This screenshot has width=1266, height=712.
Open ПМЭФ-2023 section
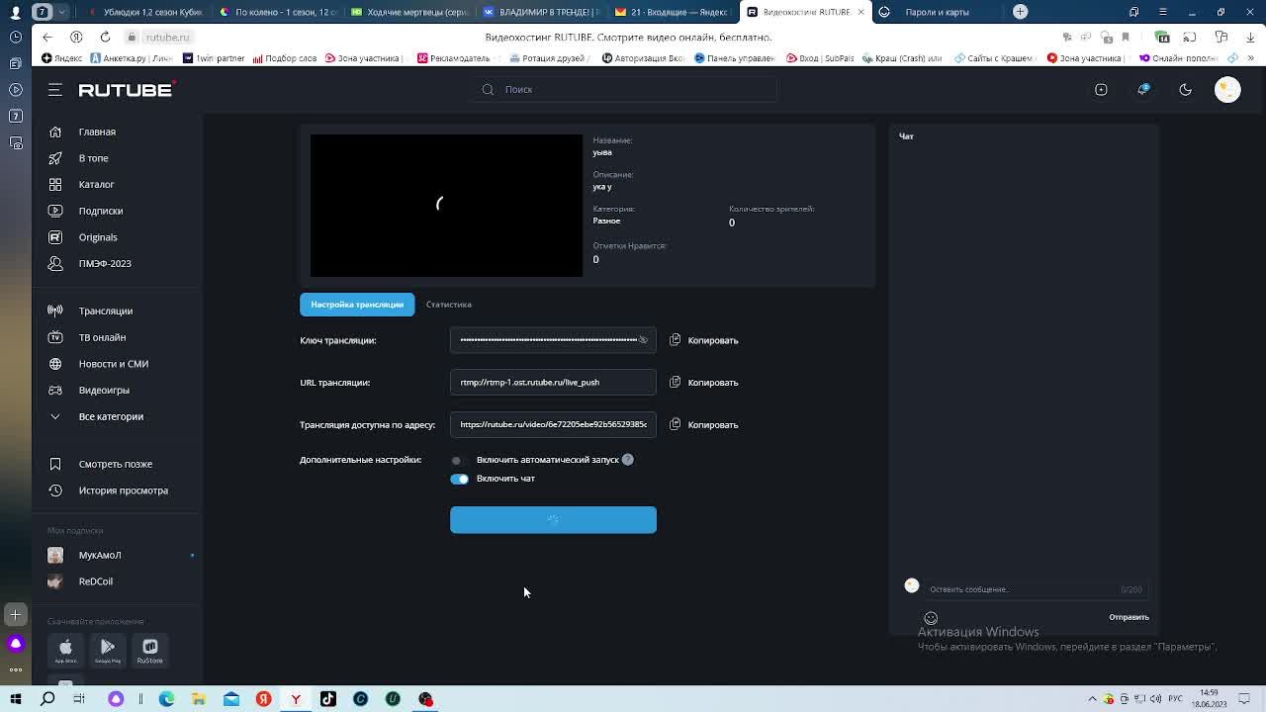coord(104,263)
